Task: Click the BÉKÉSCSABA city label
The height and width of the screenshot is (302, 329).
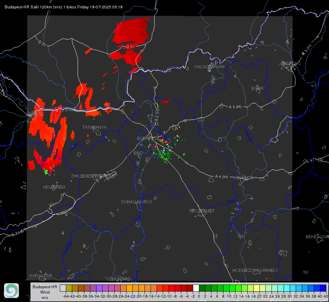Action: (x=317, y=237)
